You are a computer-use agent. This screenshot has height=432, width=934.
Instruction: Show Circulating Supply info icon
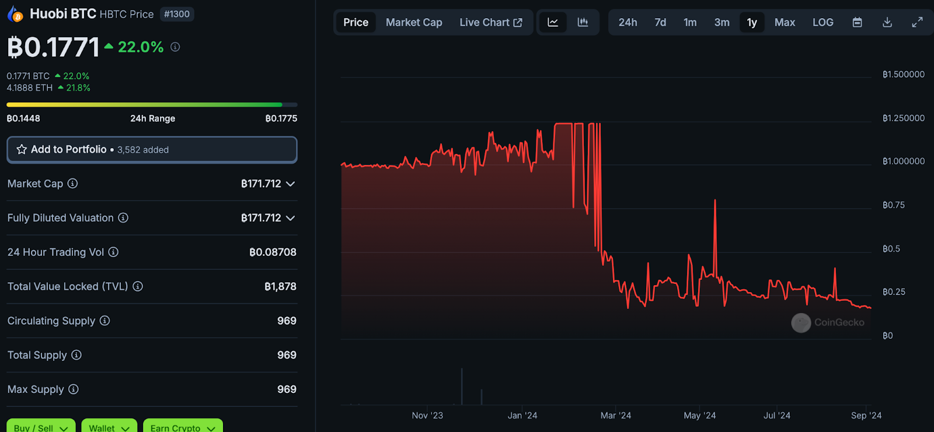[x=104, y=321]
